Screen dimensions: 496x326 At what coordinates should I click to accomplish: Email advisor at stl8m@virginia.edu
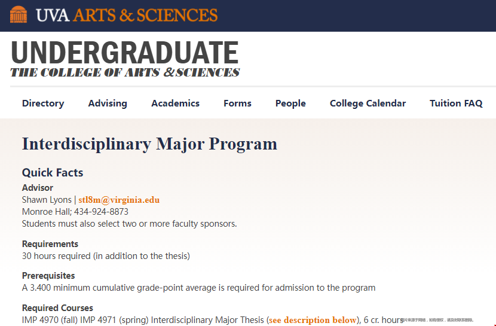[x=119, y=200]
